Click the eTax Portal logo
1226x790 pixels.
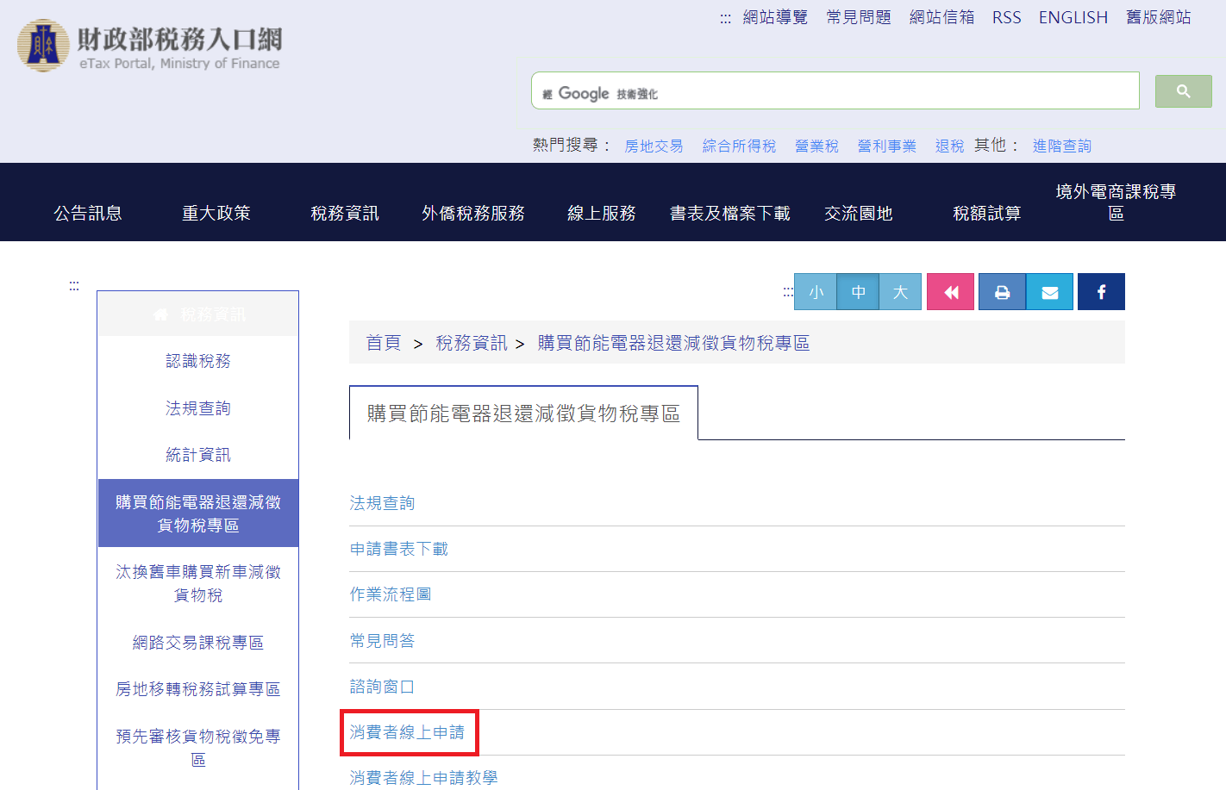[150, 46]
